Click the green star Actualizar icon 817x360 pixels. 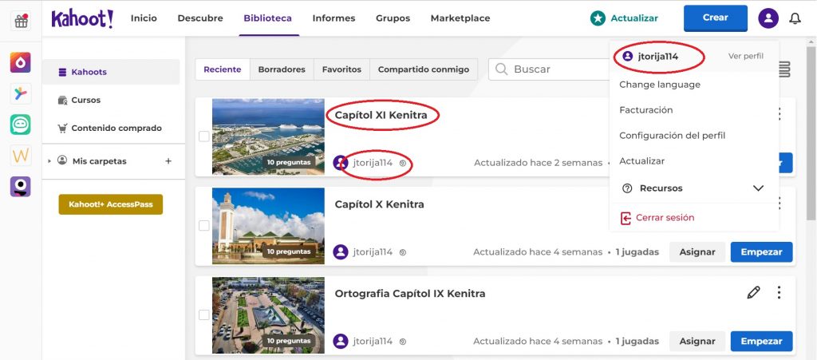(x=597, y=18)
